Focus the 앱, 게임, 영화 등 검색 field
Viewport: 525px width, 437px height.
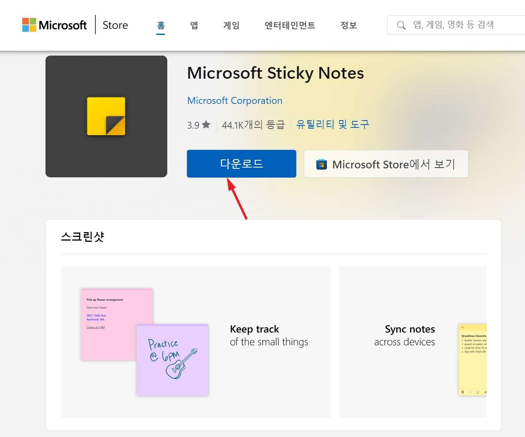456,25
